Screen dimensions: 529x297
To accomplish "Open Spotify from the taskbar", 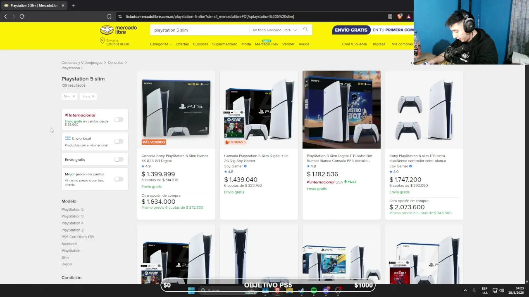I will pos(314,290).
